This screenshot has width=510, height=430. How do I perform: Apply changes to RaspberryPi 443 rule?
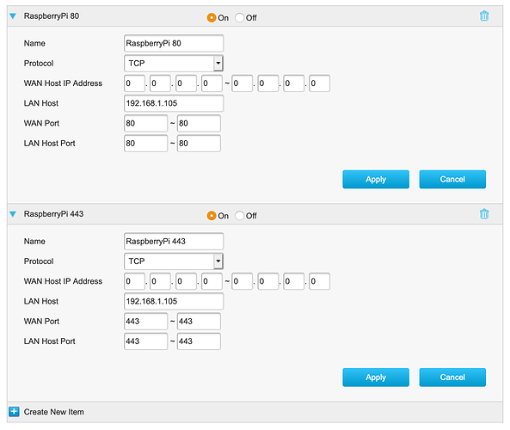[376, 378]
